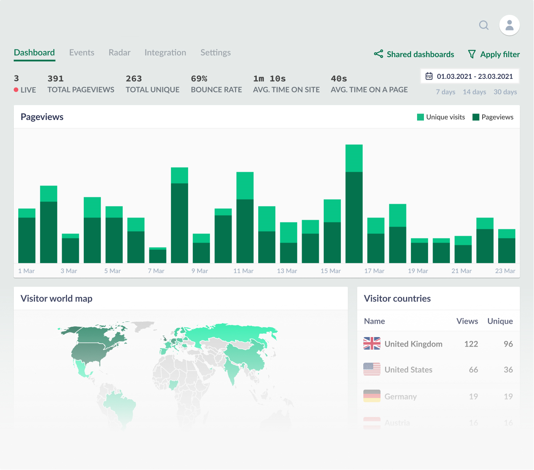Click the calendar icon in date range

coord(429,76)
